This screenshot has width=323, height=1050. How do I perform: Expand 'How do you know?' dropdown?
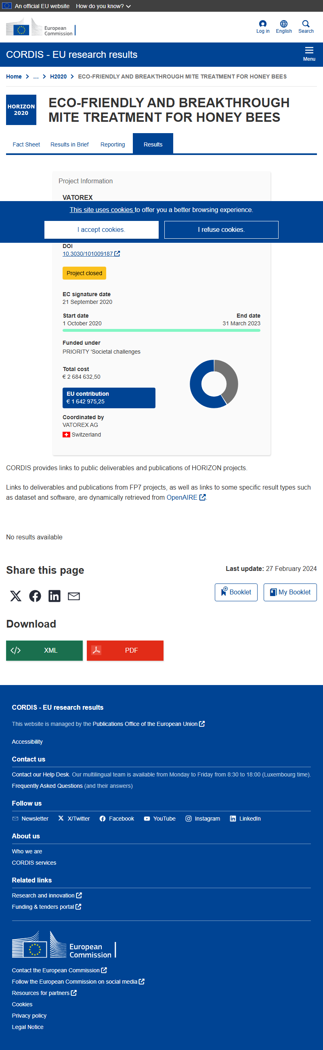(x=103, y=6)
